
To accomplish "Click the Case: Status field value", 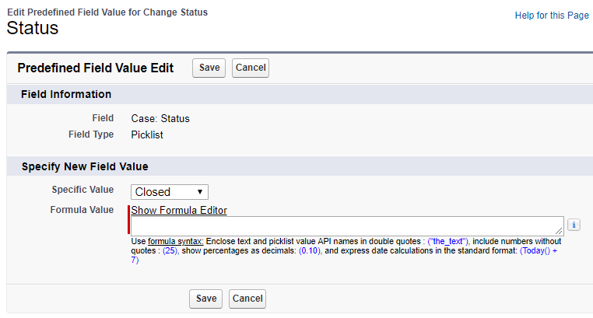I will pyautogui.click(x=160, y=119).
